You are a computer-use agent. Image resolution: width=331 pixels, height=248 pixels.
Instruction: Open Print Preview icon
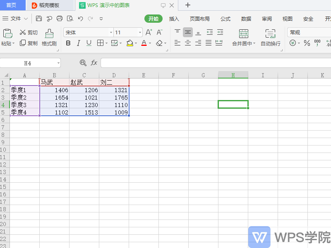[x=70, y=19]
